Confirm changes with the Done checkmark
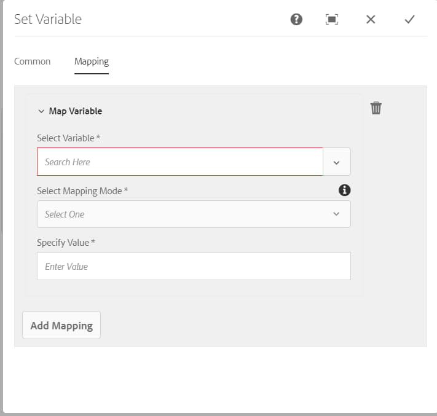The height and width of the screenshot is (416, 437). tap(409, 19)
